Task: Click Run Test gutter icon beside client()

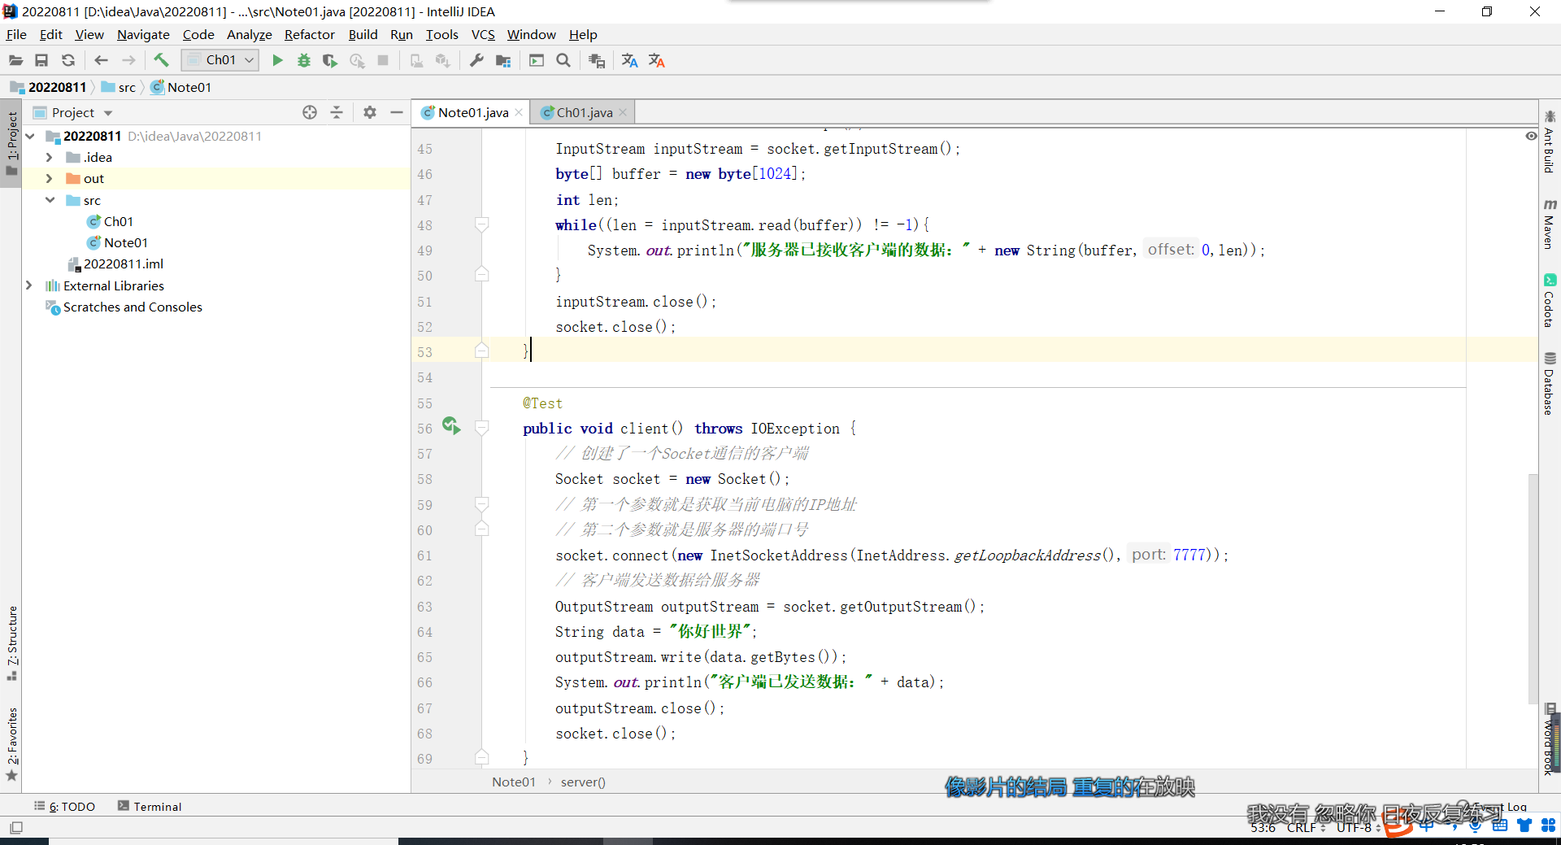Action: [x=450, y=425]
